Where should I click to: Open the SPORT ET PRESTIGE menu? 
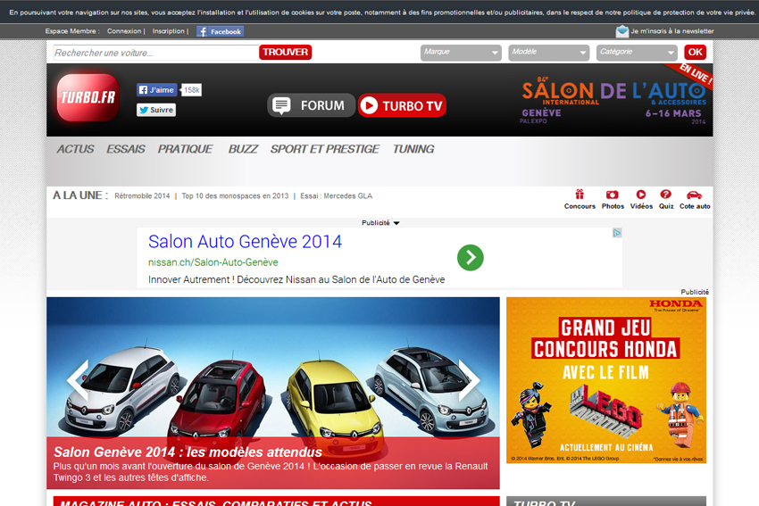point(324,149)
